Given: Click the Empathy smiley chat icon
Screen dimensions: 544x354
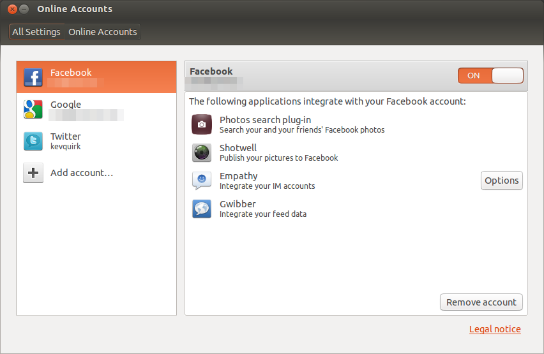Looking at the screenshot, I should (202, 181).
